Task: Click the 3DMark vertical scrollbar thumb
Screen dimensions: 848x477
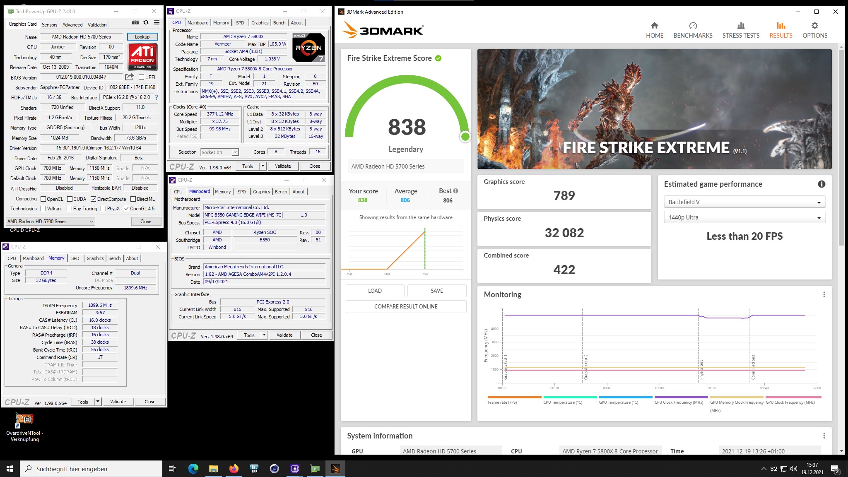Action: click(x=841, y=148)
